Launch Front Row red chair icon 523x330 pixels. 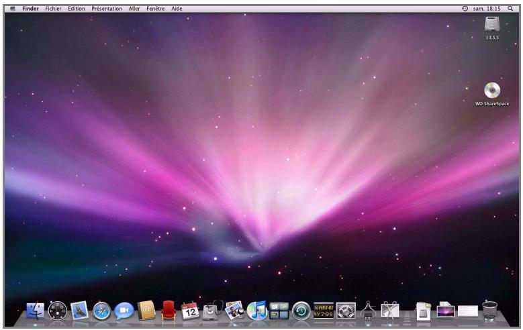click(x=169, y=311)
